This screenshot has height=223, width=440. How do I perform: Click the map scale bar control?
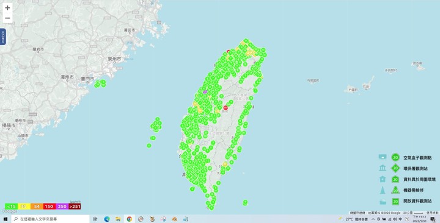(413, 213)
